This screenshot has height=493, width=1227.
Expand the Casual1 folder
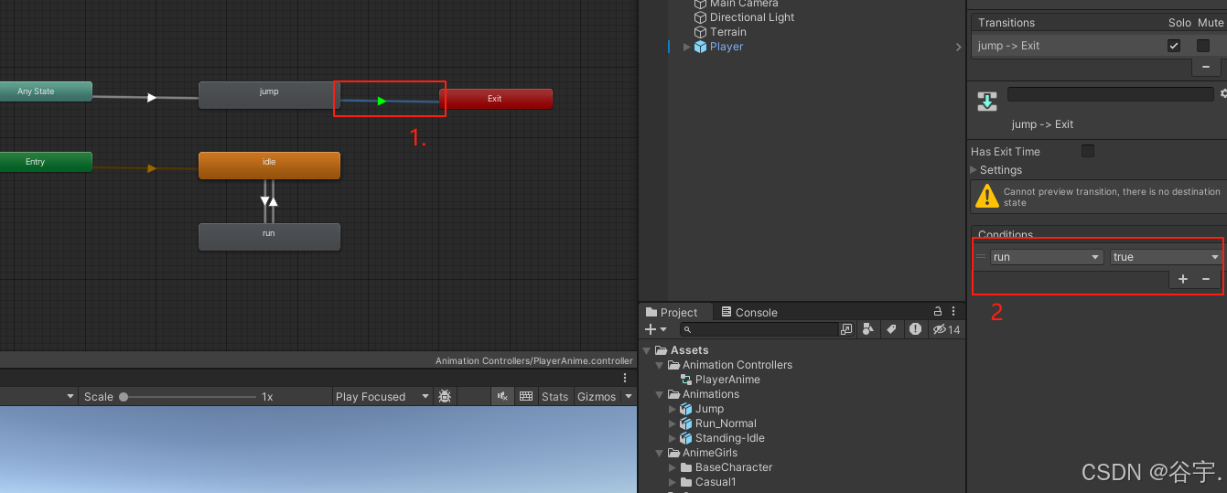tap(673, 482)
